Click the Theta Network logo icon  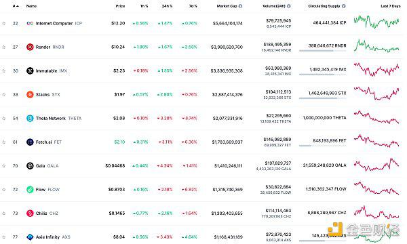click(30, 118)
